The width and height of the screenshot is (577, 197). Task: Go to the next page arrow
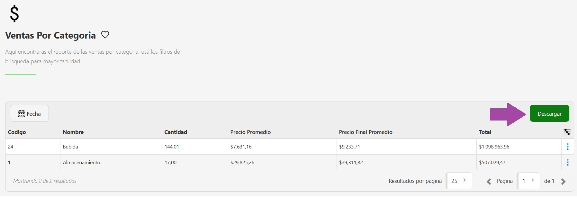[x=563, y=182]
